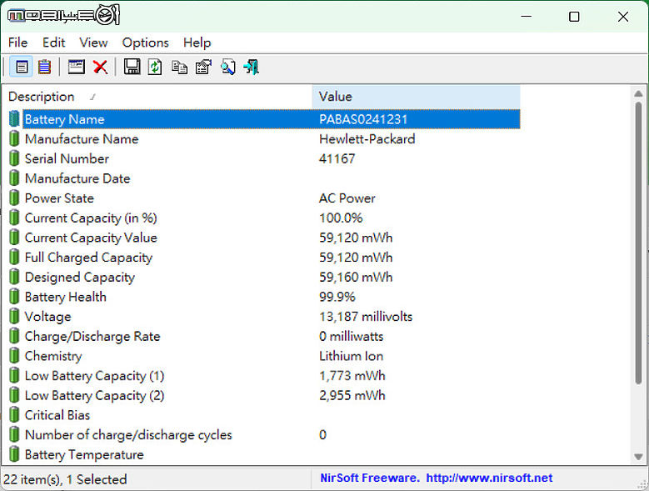
Task: Click the 99.9% battery health value
Action: (x=337, y=297)
